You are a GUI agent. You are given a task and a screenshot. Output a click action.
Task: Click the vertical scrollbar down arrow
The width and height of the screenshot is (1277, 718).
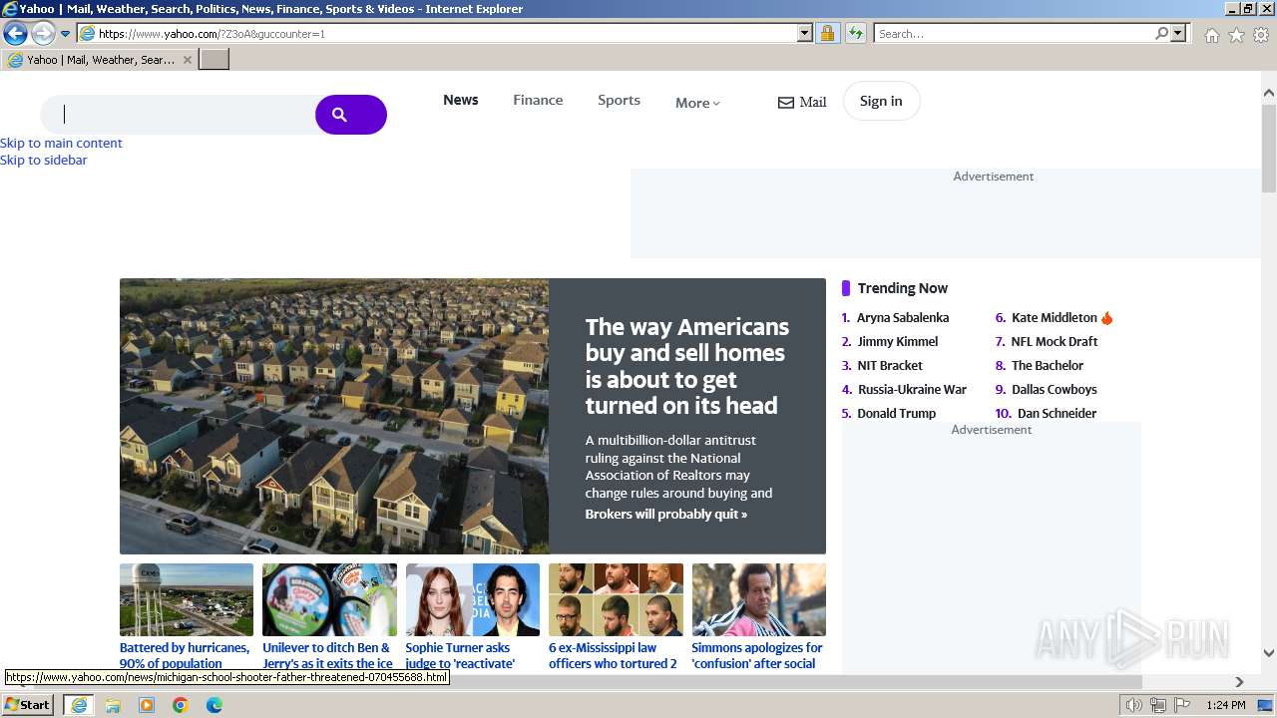1269,653
